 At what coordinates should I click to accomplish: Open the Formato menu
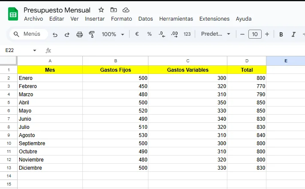coord(121,19)
